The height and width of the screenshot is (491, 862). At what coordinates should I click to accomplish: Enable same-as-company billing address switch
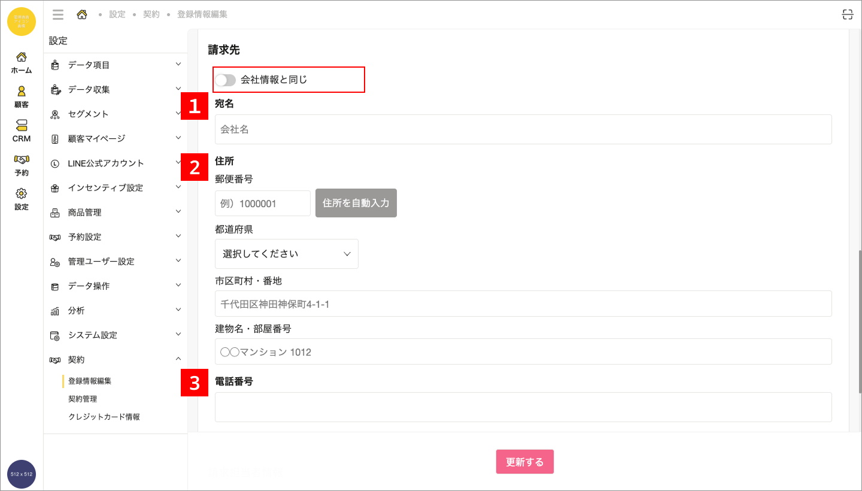[x=226, y=80]
